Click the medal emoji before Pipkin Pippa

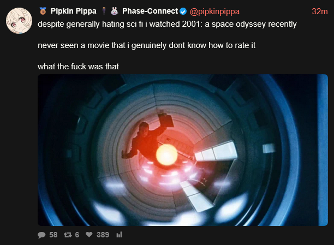43,11
